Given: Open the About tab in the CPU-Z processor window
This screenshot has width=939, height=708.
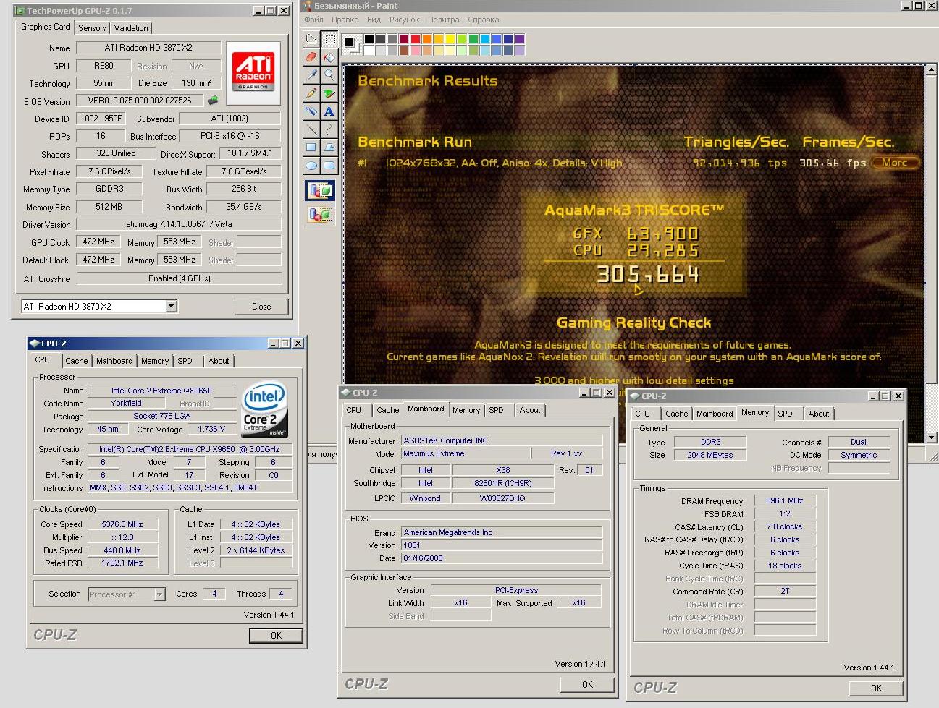Looking at the screenshot, I should click(x=219, y=361).
